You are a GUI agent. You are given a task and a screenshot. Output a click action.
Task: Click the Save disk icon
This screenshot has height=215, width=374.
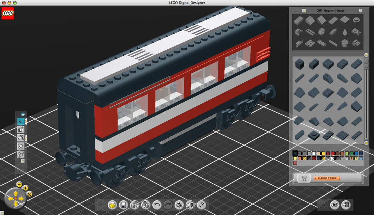coord(123,205)
